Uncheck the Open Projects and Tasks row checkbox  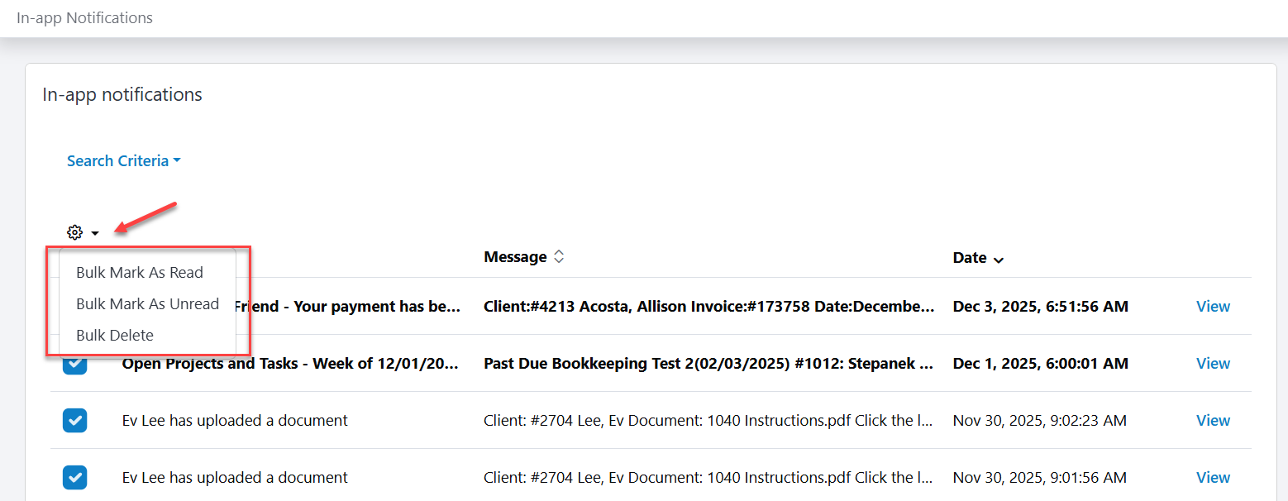click(x=74, y=363)
